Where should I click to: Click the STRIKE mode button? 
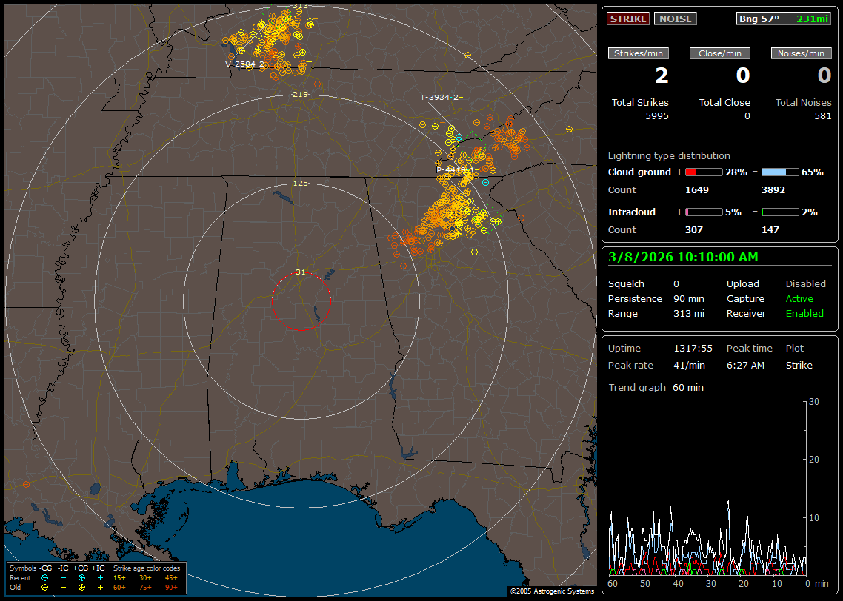point(628,19)
